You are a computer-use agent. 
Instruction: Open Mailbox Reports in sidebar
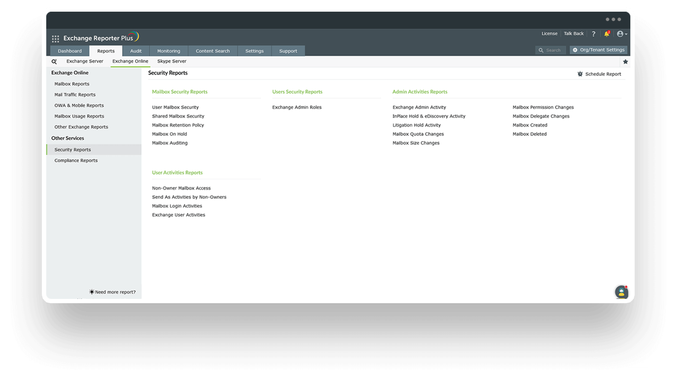(72, 84)
